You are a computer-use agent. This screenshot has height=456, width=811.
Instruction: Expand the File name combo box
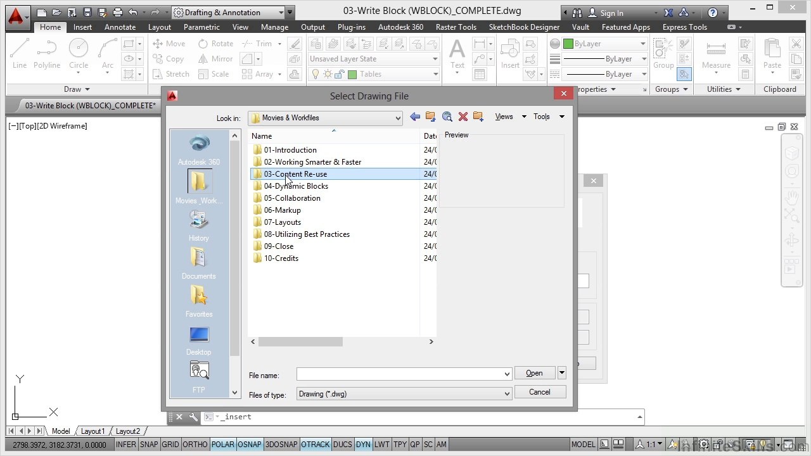tap(506, 374)
